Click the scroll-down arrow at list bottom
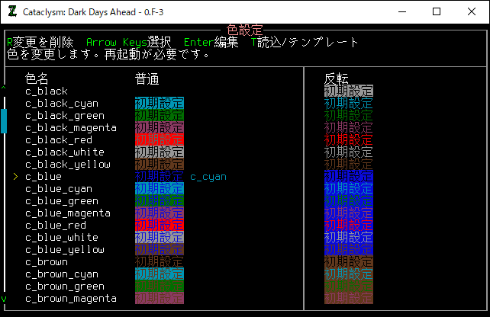The height and width of the screenshot is (317, 490). point(4,299)
